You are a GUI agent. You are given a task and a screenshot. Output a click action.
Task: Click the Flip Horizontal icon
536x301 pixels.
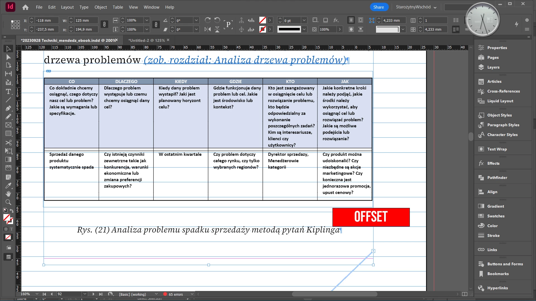coord(207,29)
